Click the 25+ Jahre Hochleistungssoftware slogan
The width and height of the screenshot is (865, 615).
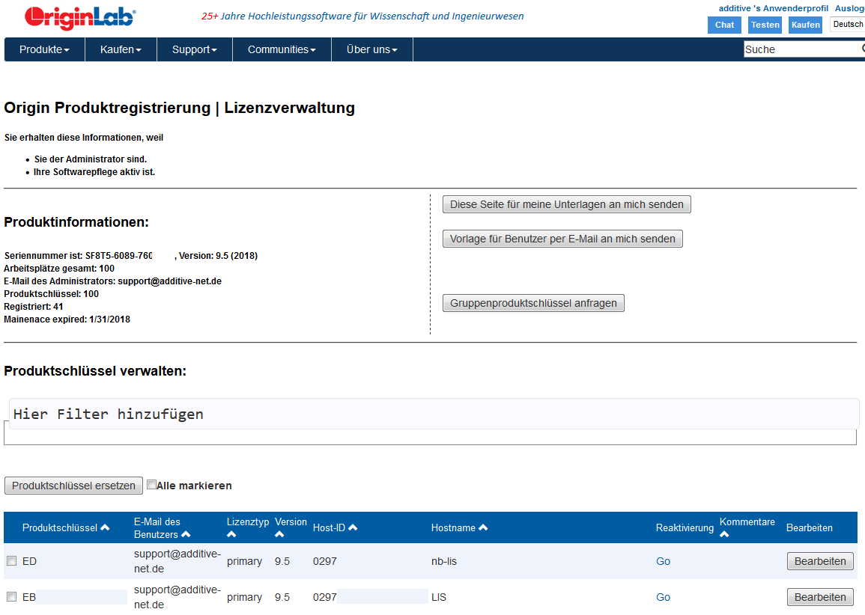362,16
